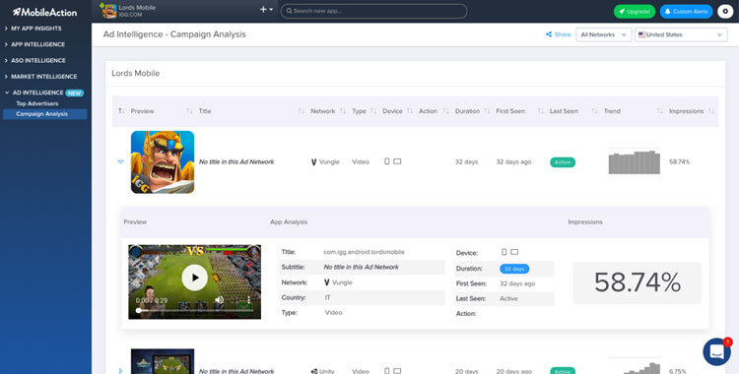Open the settings gear icon
Image resolution: width=739 pixels, height=374 pixels.
tap(725, 11)
